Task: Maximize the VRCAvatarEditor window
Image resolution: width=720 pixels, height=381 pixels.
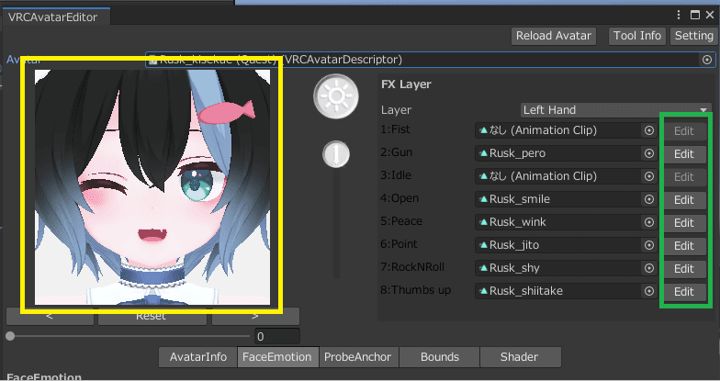Action: 695,15
